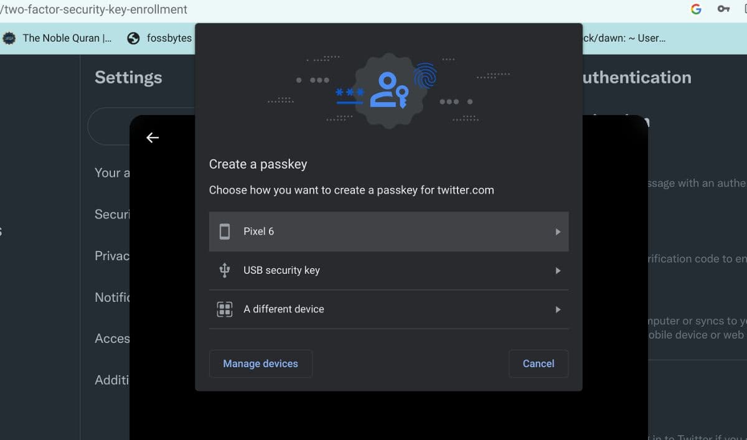Open the truncated "Acces" settings menu item
747x440 pixels.
112,339
